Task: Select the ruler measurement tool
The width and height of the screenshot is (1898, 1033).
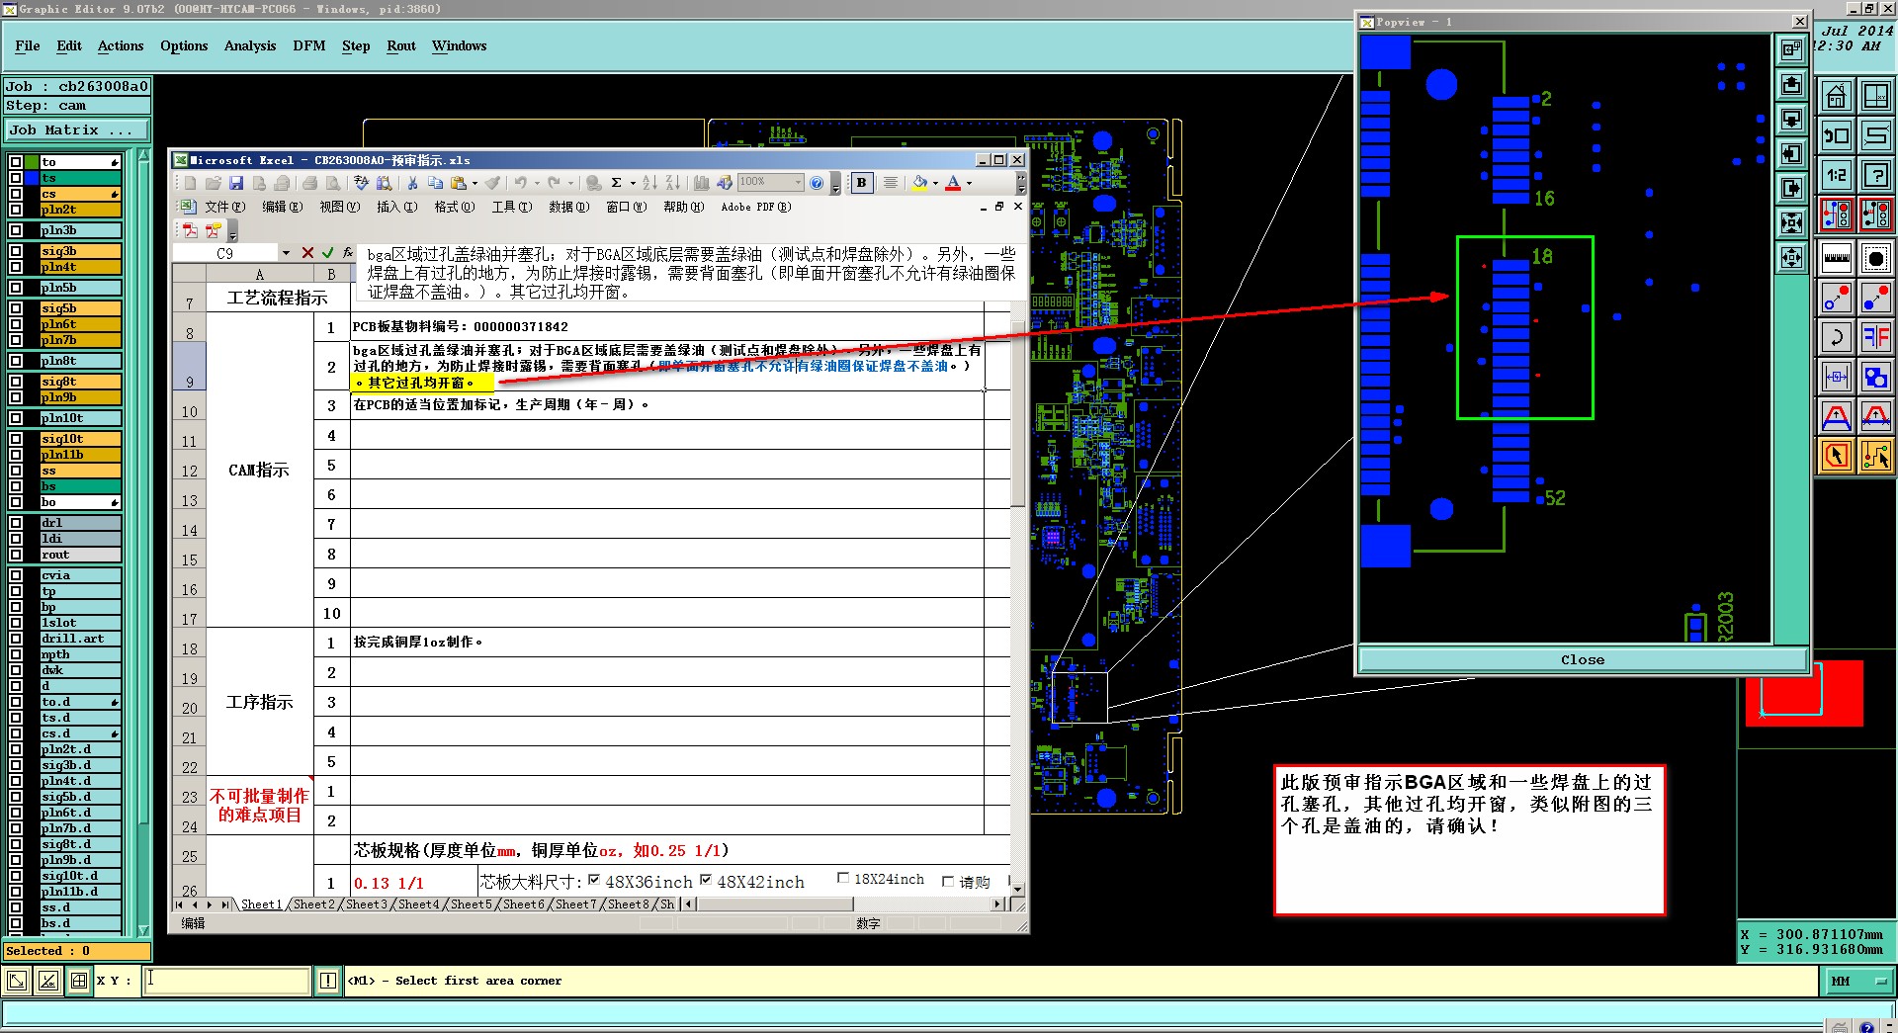Action: 1836,258
